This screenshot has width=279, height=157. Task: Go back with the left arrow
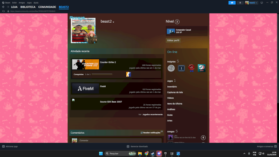point(3,7)
